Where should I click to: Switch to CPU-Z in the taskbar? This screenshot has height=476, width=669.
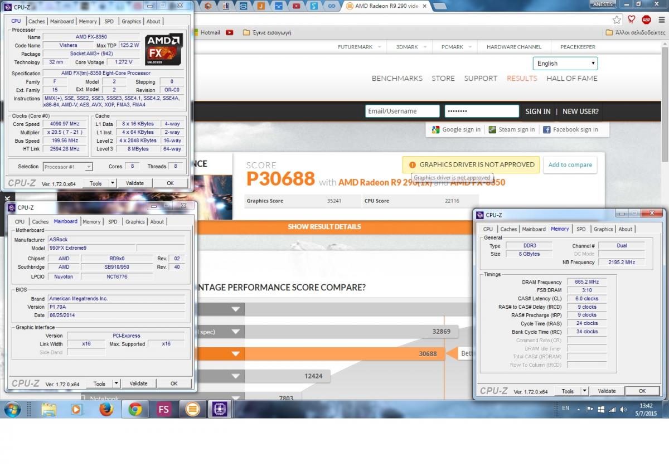click(220, 410)
